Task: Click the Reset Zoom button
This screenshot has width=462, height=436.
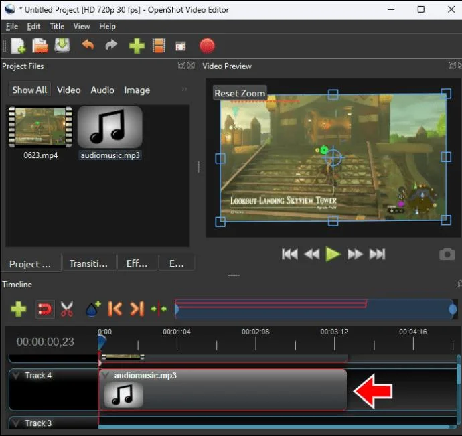Action: tap(240, 93)
